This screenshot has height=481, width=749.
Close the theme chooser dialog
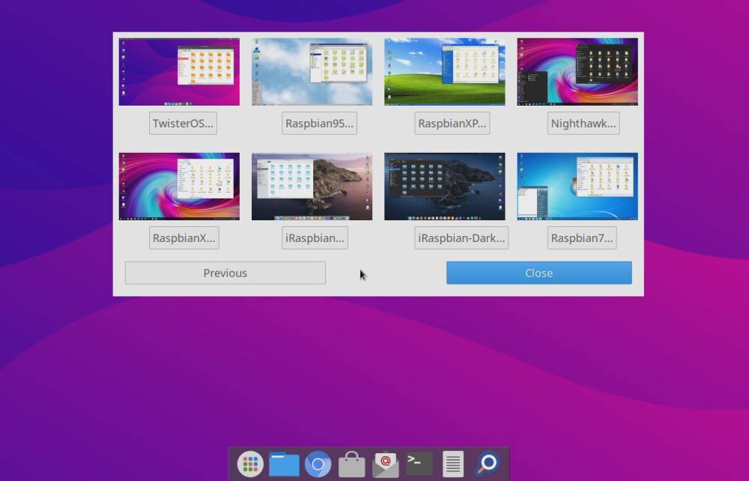pos(538,273)
